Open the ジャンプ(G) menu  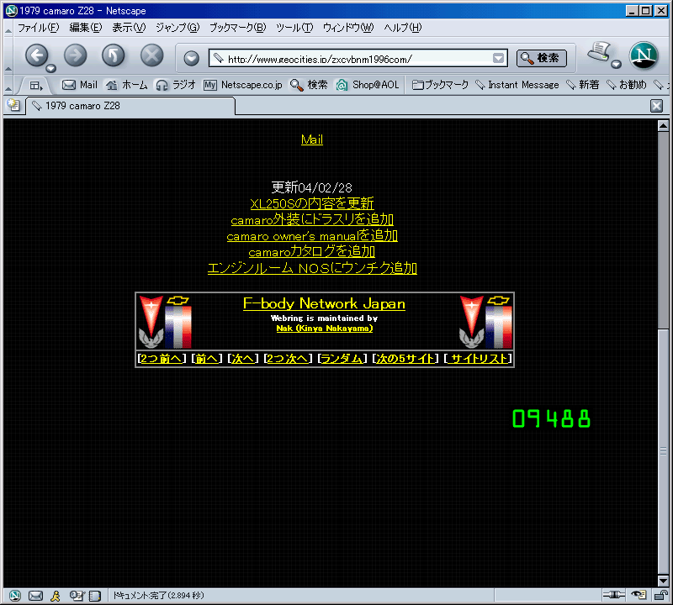[x=178, y=28]
